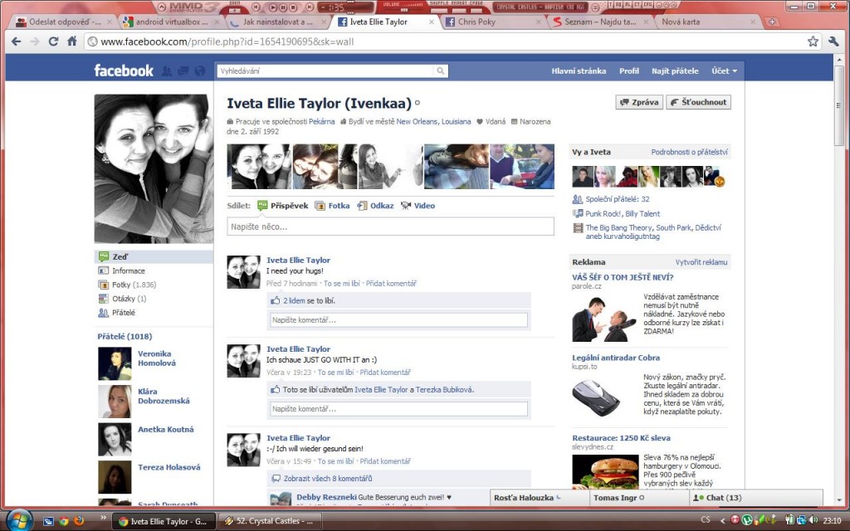This screenshot has width=850, height=531.
Task: Open the Chat (13) panel
Action: [756, 498]
